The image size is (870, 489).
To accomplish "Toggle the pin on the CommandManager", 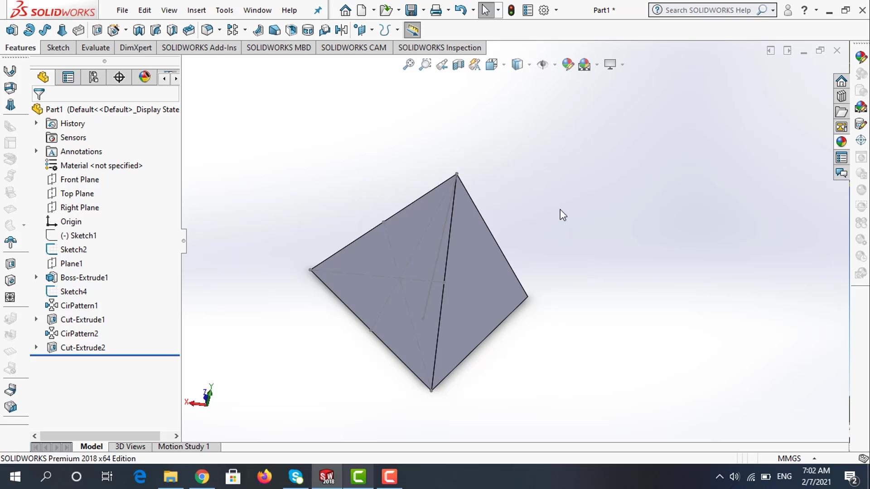I will tap(318, 10).
